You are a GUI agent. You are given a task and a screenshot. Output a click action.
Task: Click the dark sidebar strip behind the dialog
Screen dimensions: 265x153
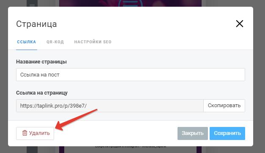(x=32, y=150)
